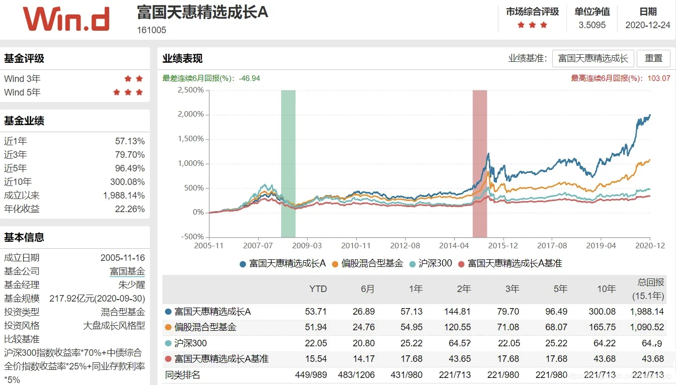Click 最高连续6月回报 value 103.07
The image size is (676, 385).
tap(659, 78)
